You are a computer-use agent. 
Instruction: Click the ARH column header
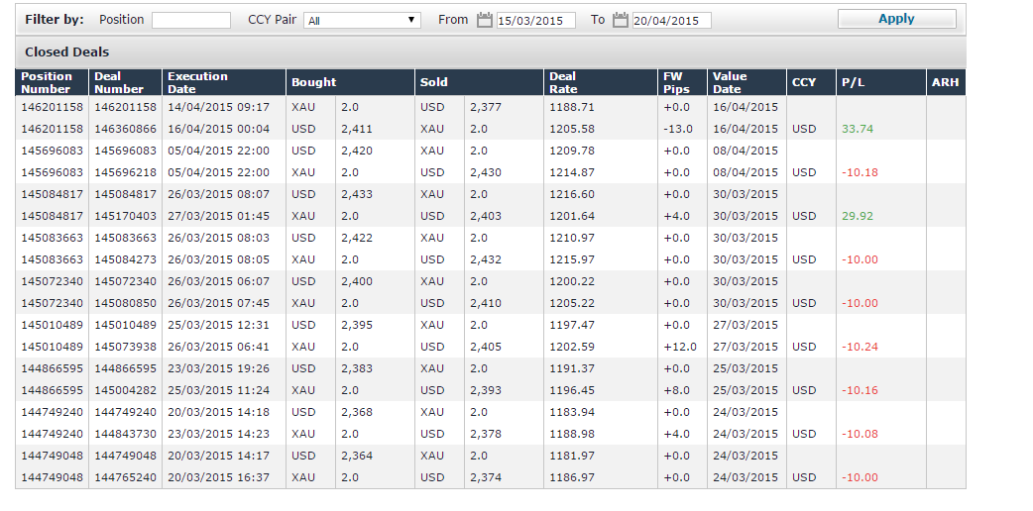point(946,82)
